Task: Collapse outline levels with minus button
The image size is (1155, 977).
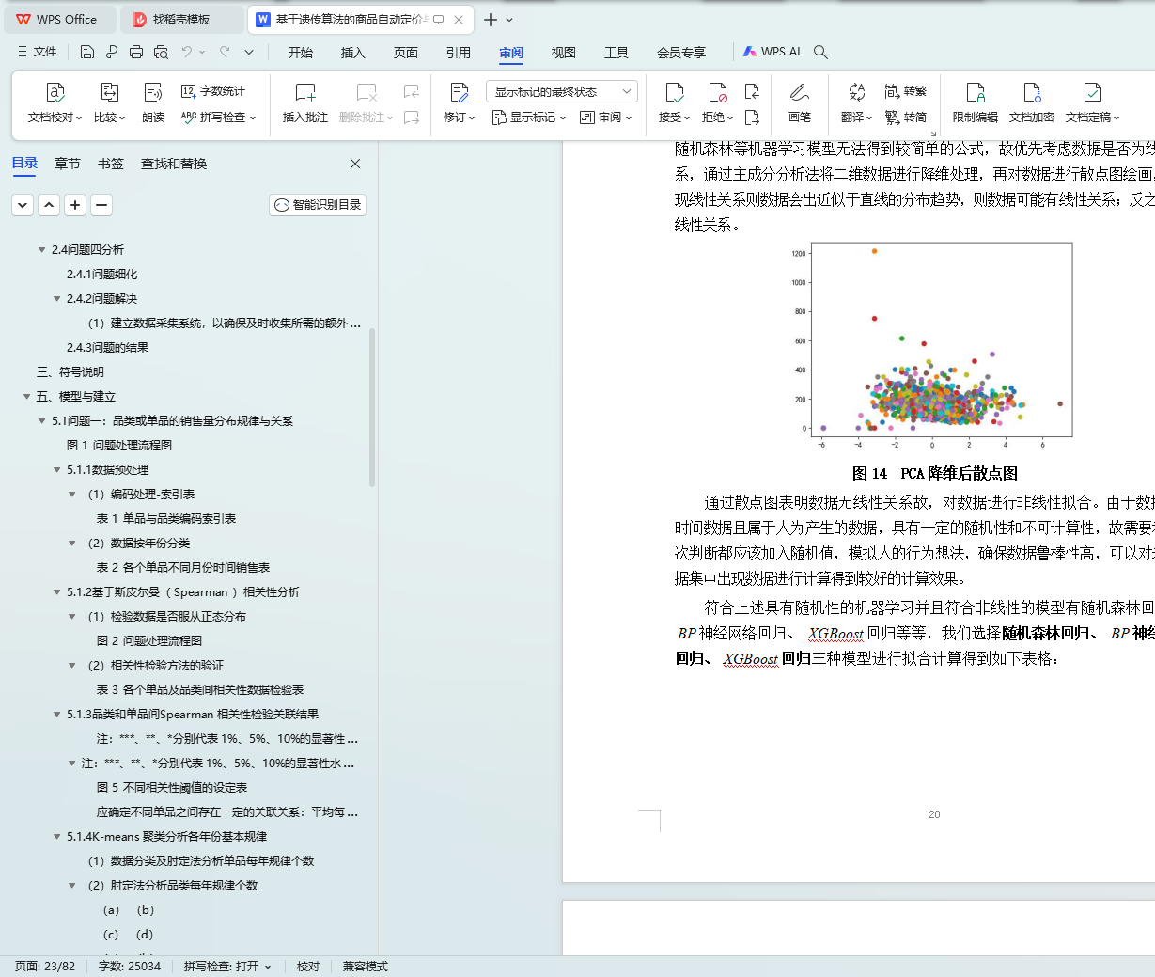Action: point(101,204)
